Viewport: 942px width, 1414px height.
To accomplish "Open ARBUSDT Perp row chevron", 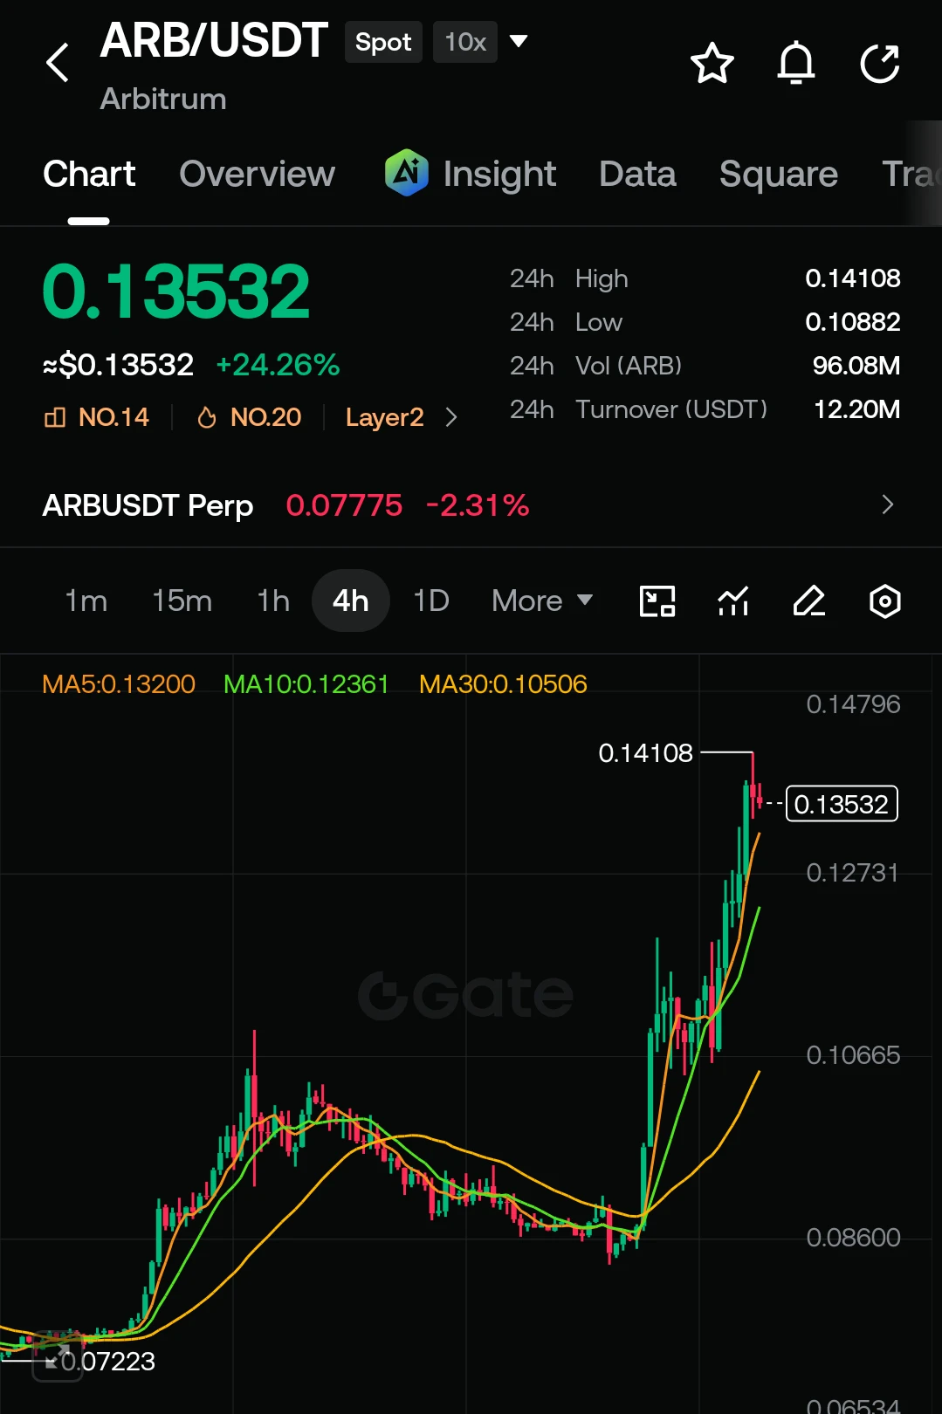I will coord(888,505).
